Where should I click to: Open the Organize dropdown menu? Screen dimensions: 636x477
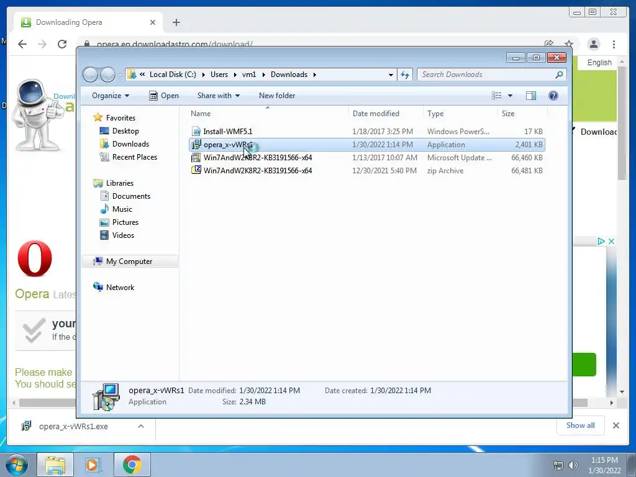pyautogui.click(x=111, y=96)
